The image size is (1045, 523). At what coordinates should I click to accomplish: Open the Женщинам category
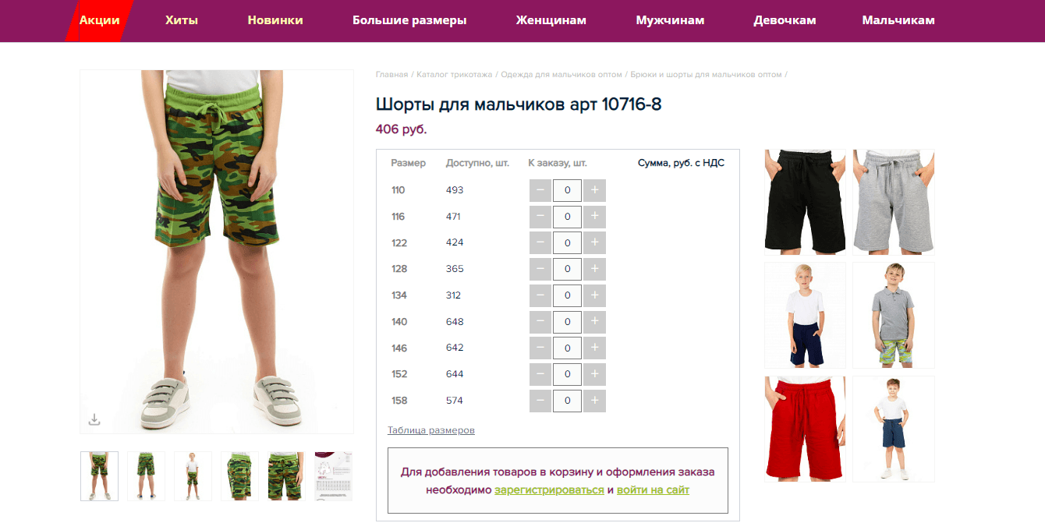click(x=551, y=20)
